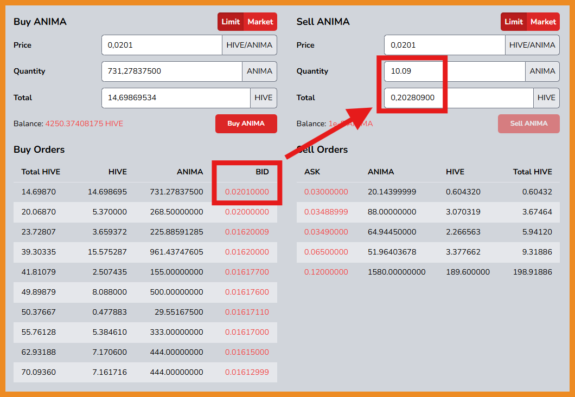575x397 pixels.
Task: Click buy order quantity 961.43747605
Action: pyautogui.click(x=176, y=252)
